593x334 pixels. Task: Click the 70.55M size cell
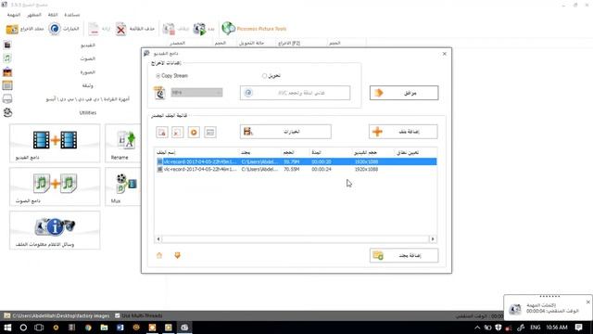(291, 169)
